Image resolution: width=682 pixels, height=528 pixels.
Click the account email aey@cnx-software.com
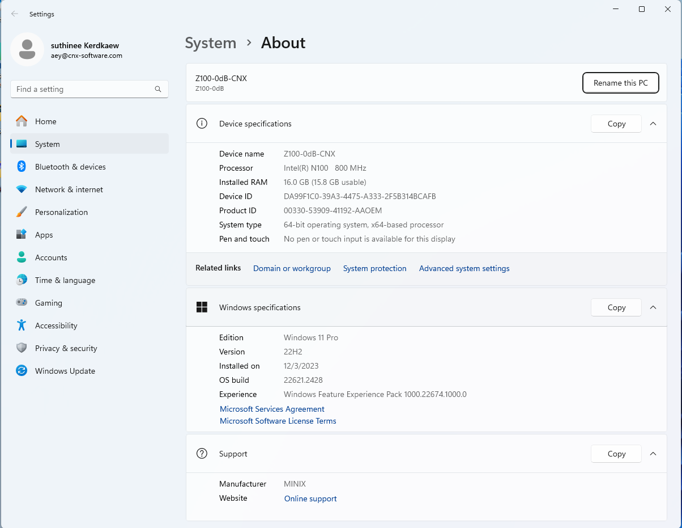pos(87,56)
